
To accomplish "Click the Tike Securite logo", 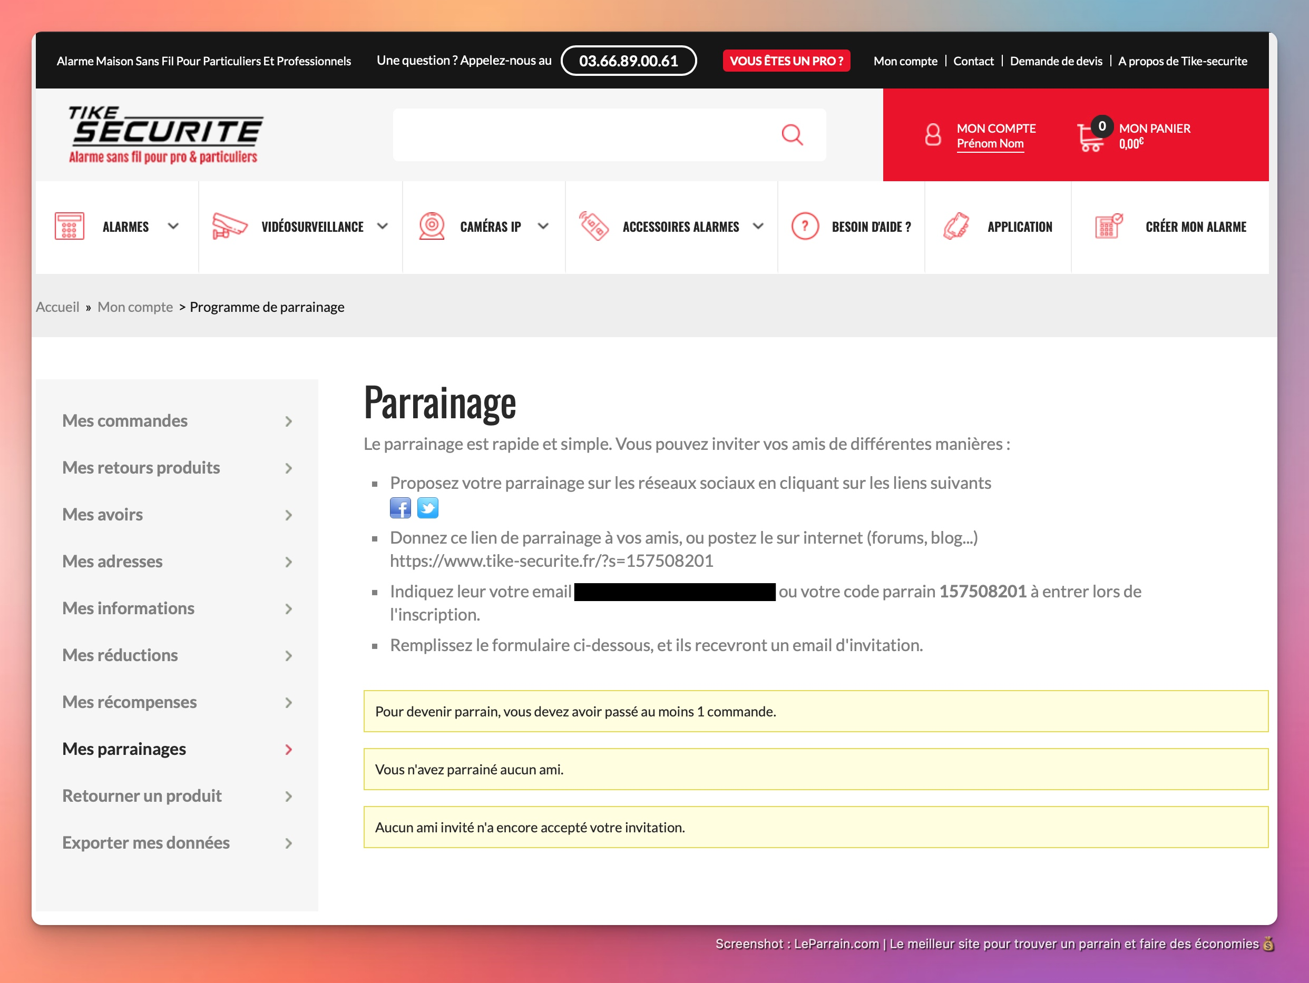I will point(165,135).
